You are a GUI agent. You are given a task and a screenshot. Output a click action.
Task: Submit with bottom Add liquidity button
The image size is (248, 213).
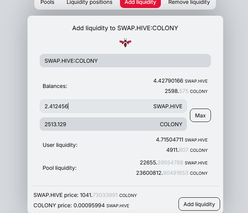click(199, 204)
